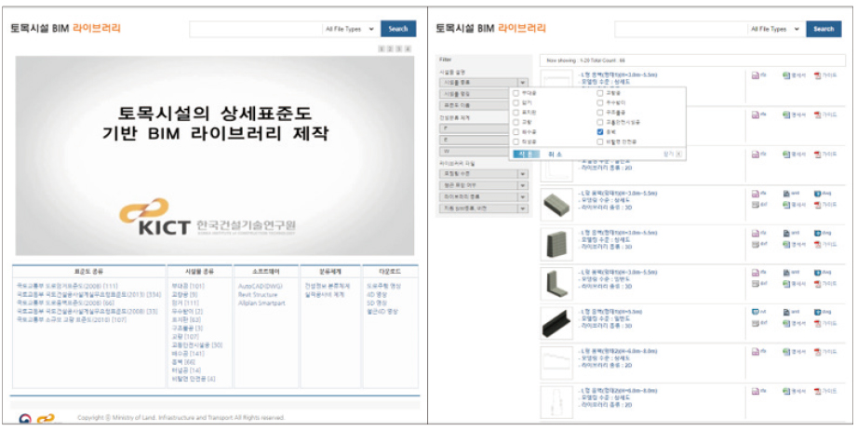Download dwg file in gray L-shaped wall row
The height and width of the screenshot is (431, 857).
pyautogui.click(x=822, y=273)
